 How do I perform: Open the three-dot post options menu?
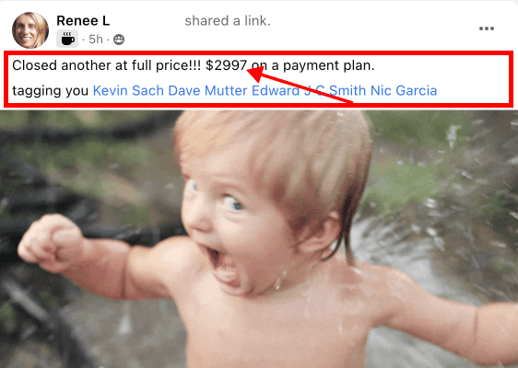[487, 29]
